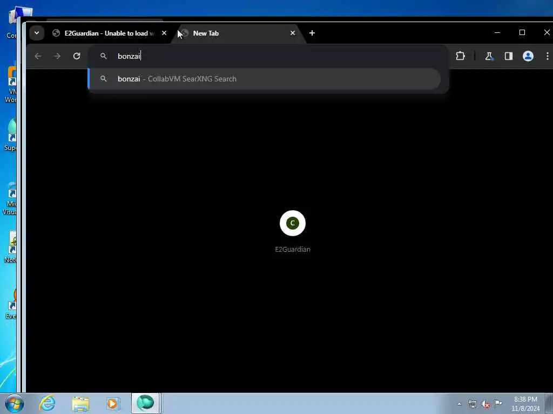
Task: Select the bonzai CollabVM SearXNG Search suggestion
Action: pyautogui.click(x=264, y=79)
